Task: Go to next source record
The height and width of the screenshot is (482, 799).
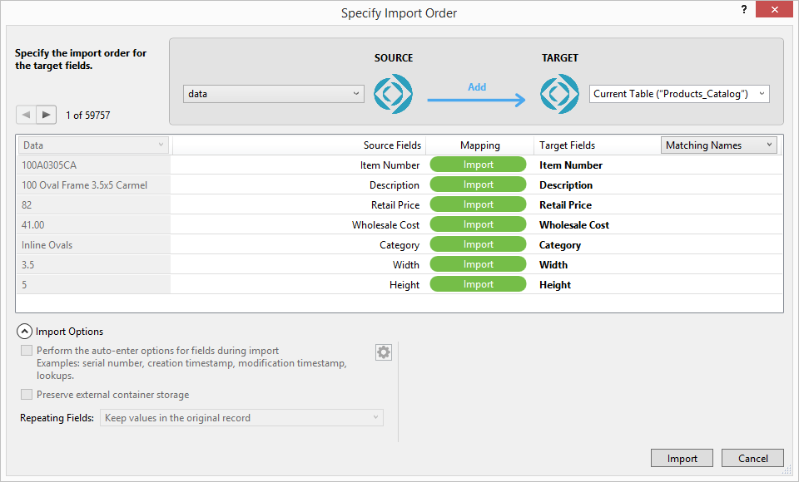Action: [x=47, y=115]
